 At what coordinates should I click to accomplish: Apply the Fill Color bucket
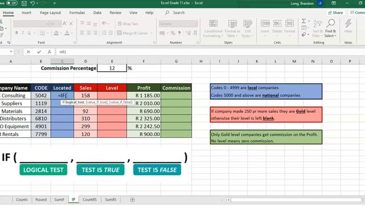click(x=56, y=33)
